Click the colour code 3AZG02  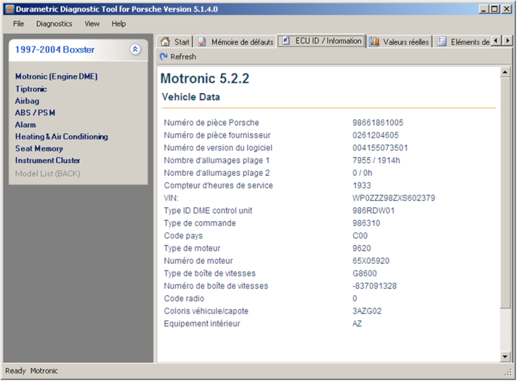pos(366,311)
